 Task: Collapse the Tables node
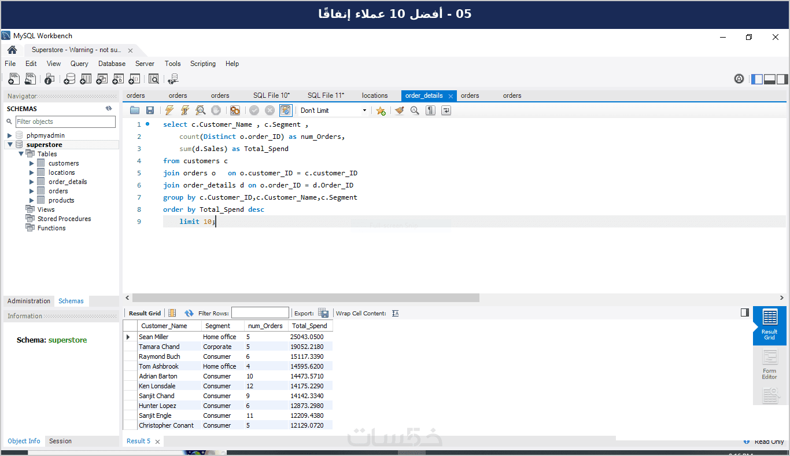point(21,154)
